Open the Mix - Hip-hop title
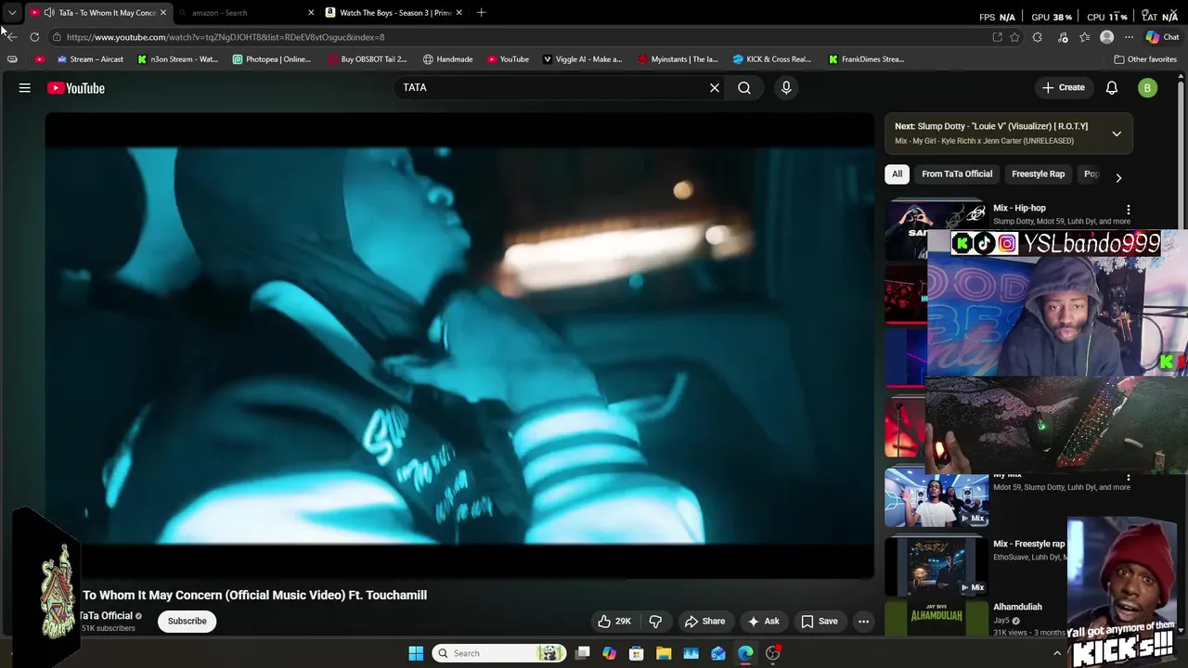Screen dimensions: 1188x668 (1019, 209)
